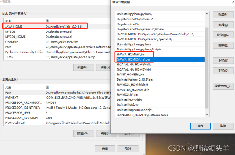Image resolution: width=235 pixels, height=155 pixels.
Task: Click 取消 in environment variables window
Action: click(128, 149)
